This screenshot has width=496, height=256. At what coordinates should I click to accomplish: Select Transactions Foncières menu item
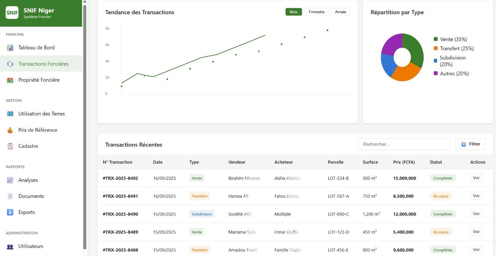point(41,64)
